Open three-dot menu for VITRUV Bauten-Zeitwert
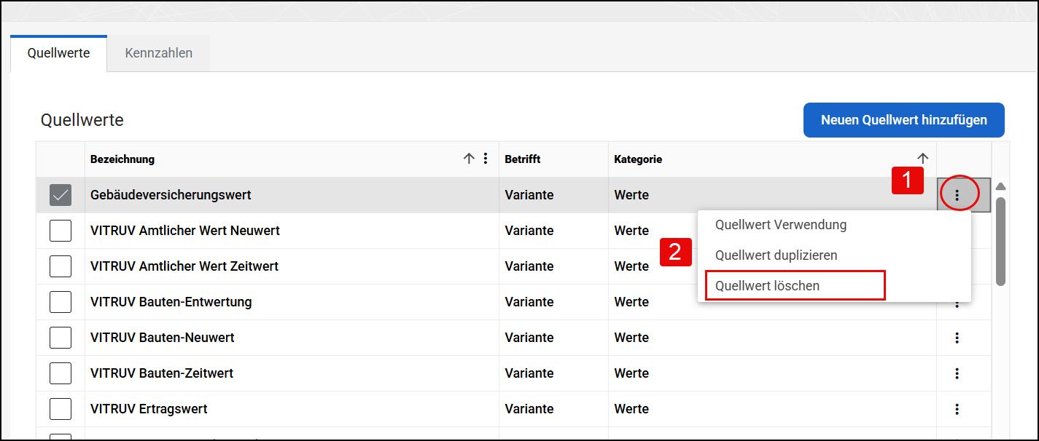1039x441 pixels. [x=957, y=373]
